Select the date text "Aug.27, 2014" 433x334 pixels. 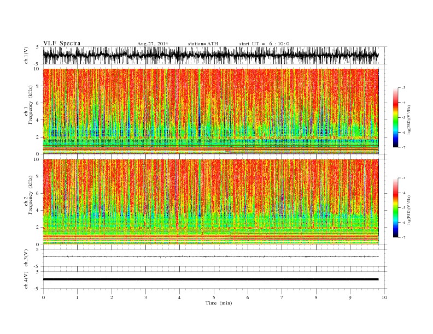point(153,44)
